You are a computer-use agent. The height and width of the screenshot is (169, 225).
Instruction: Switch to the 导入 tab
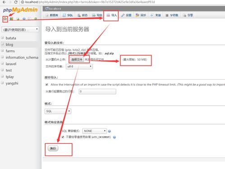111,15
